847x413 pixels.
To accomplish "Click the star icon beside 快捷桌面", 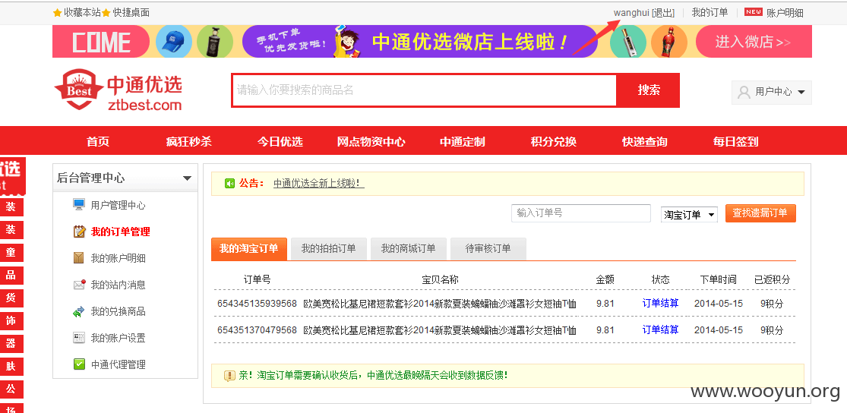I will point(106,12).
